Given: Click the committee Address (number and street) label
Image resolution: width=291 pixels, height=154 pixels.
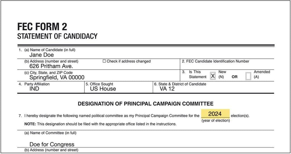Looking at the screenshot, I should 51,150.
